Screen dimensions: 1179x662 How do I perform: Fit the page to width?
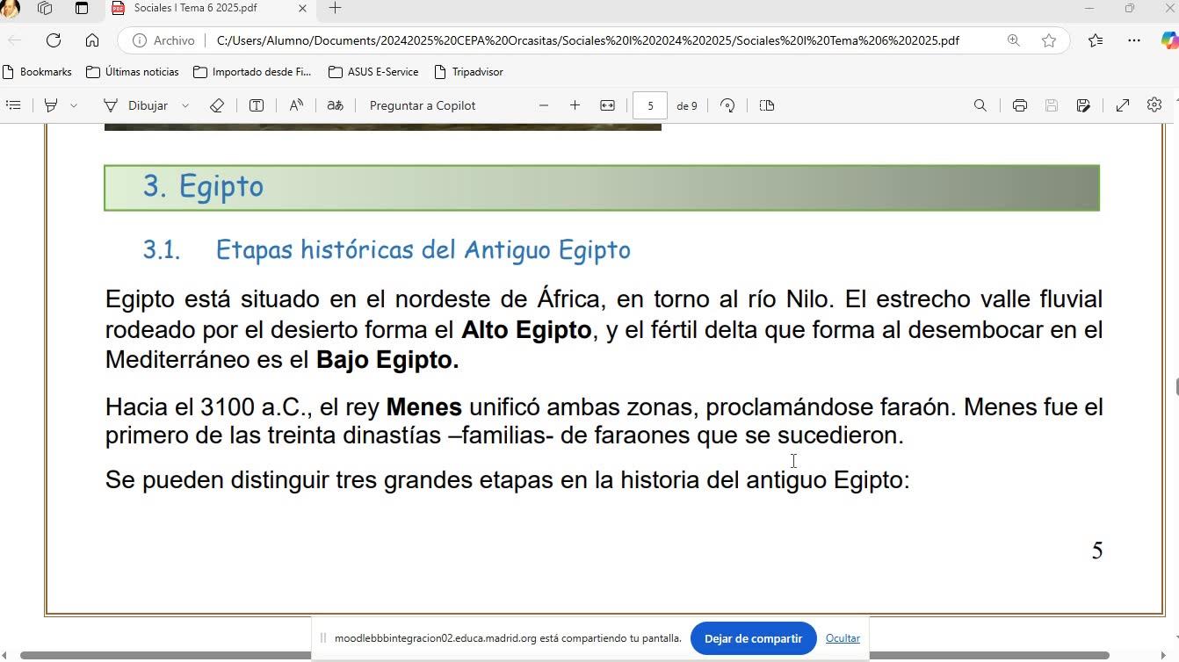pos(607,105)
